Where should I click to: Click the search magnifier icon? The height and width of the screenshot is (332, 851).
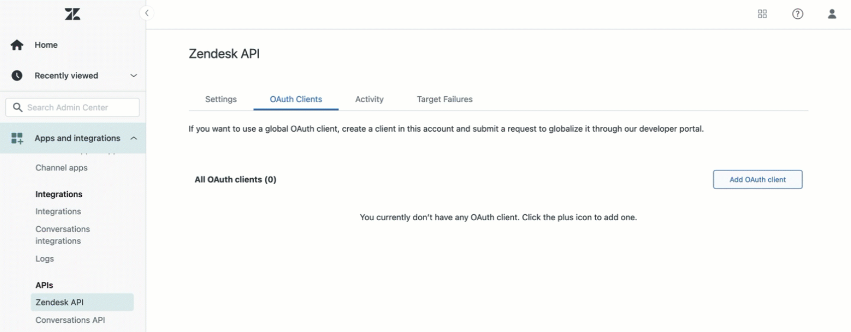tap(18, 107)
